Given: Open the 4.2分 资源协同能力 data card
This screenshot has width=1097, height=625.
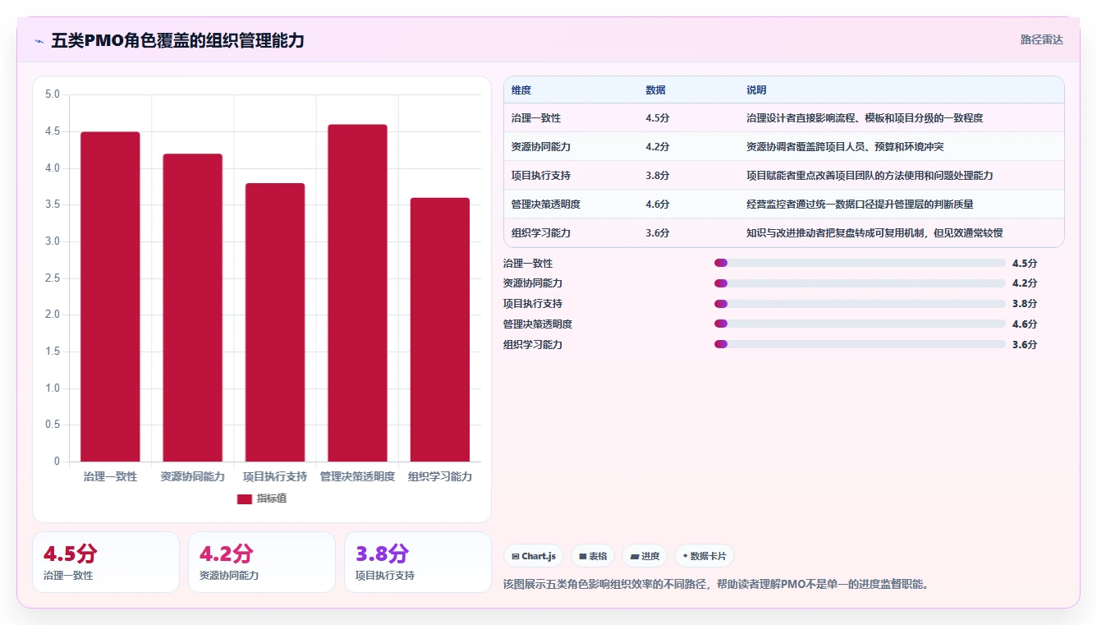Looking at the screenshot, I should click(262, 562).
